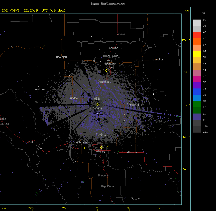Click the yellow diamond marker beside RockyMH
The height and width of the screenshot is (211, 216).
(x=63, y=51)
